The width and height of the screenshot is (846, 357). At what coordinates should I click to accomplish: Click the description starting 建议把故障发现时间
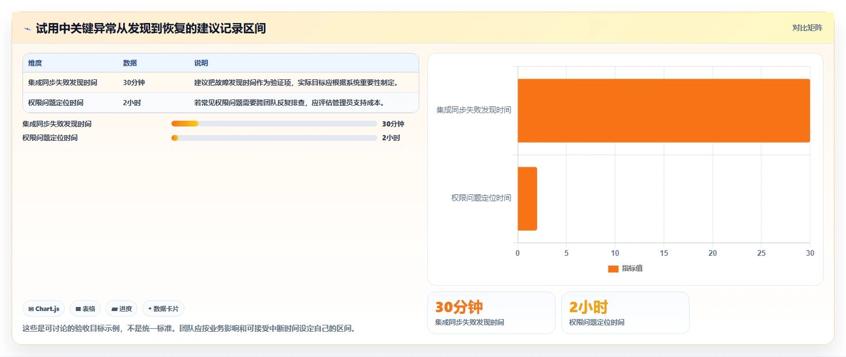point(296,82)
